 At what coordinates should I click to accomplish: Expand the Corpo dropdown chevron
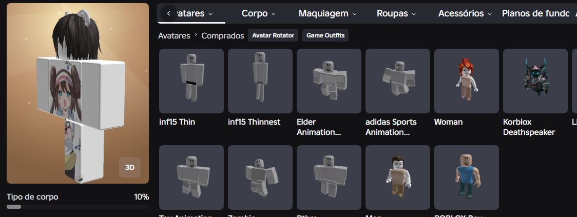coord(274,14)
